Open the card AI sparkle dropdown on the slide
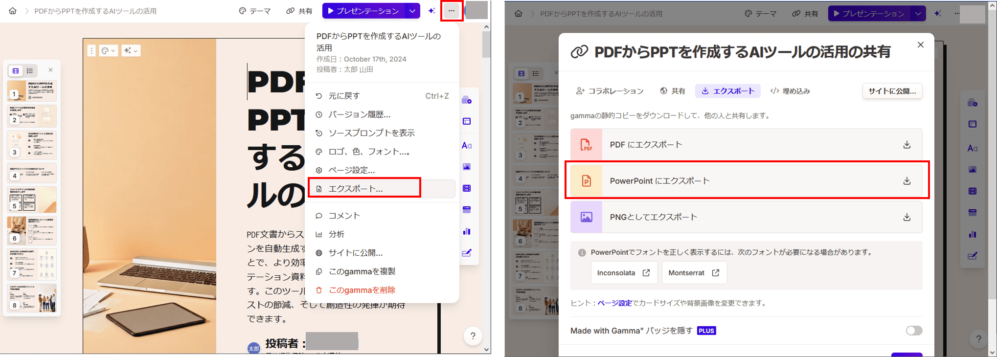 131,50
